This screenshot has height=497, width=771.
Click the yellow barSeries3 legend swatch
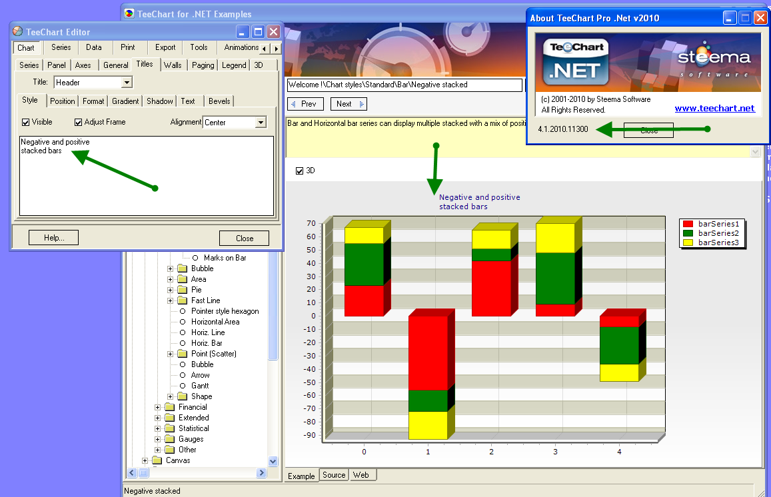pos(688,243)
